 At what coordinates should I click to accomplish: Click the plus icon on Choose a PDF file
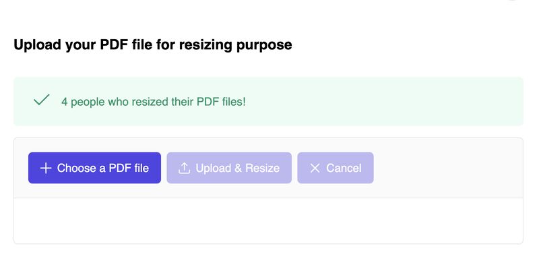(46, 169)
